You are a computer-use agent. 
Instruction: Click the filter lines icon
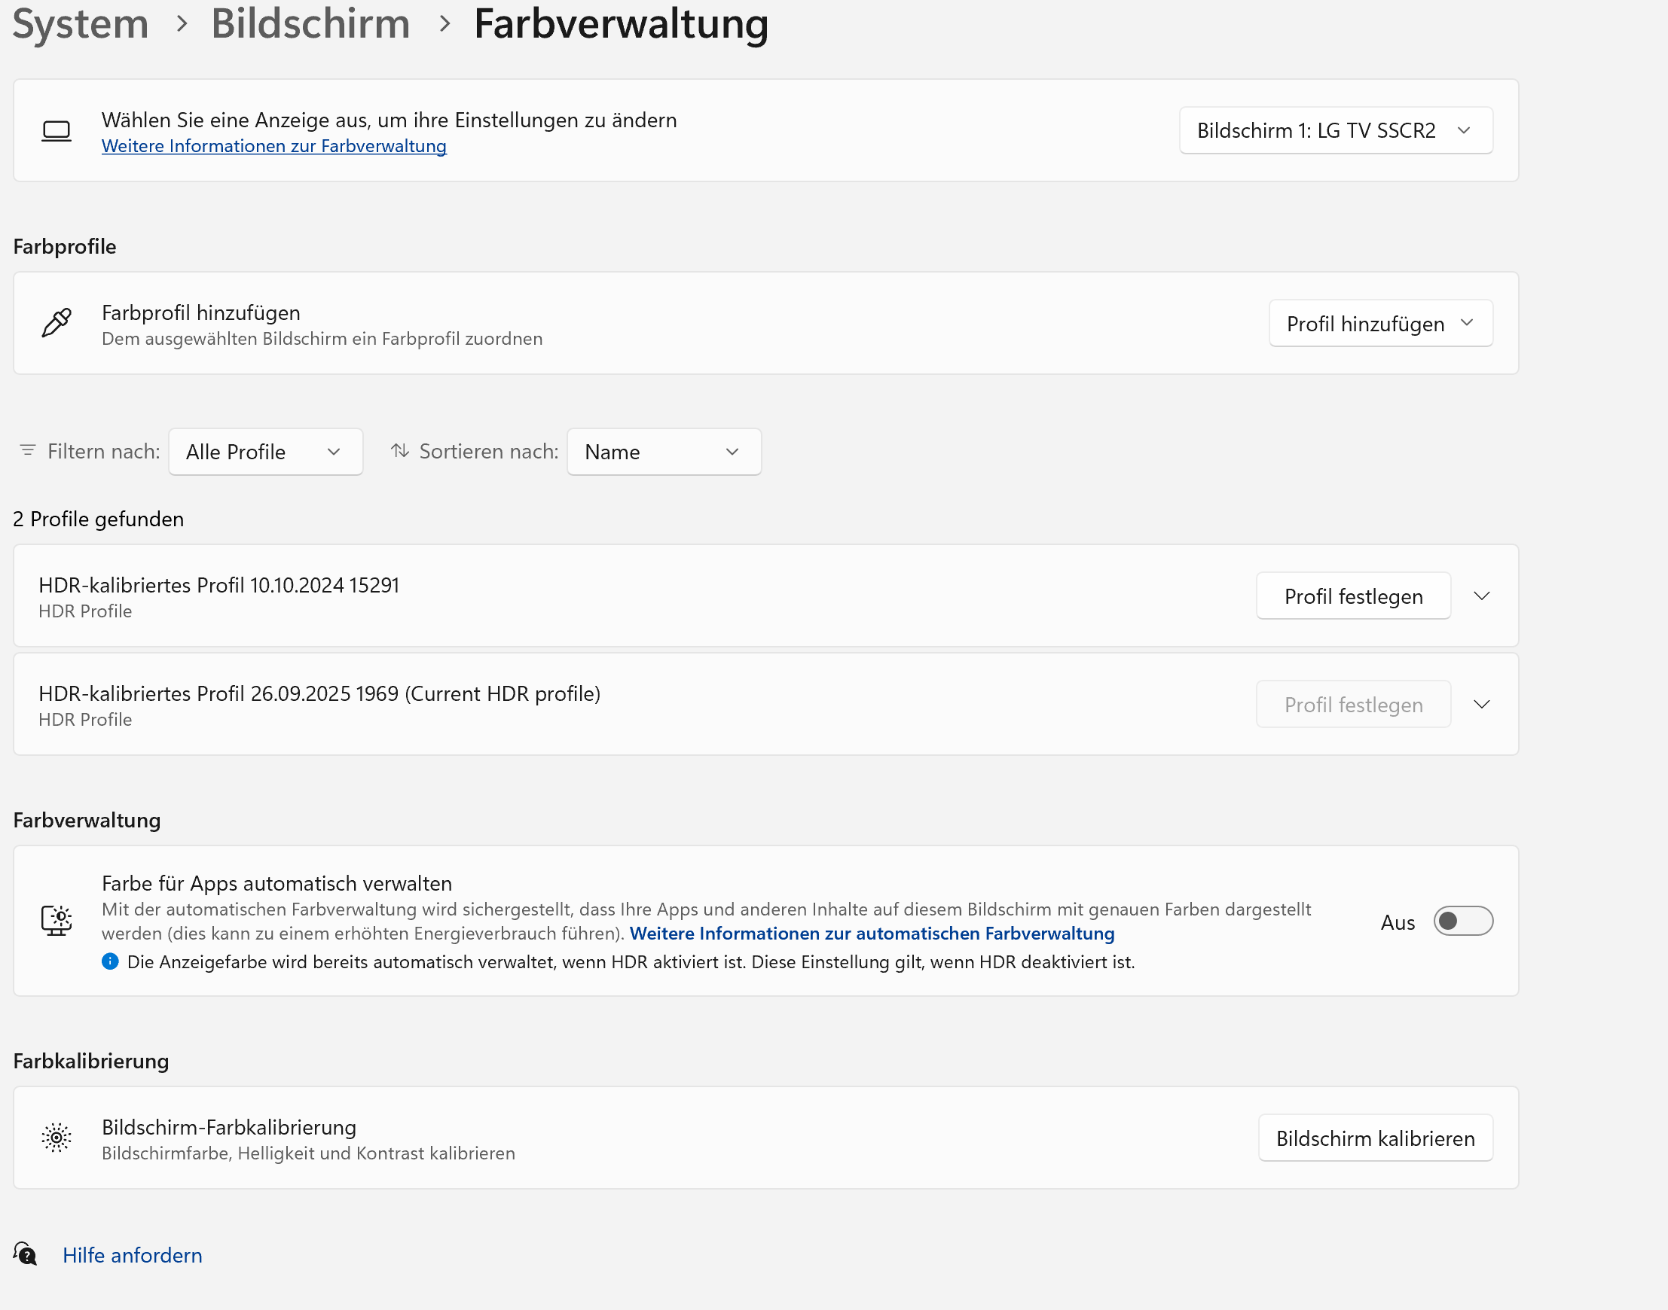28,451
